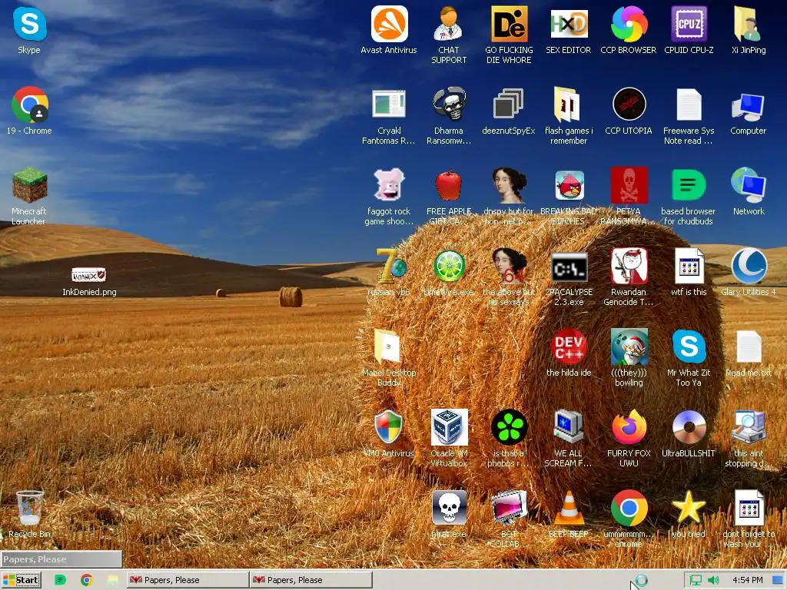Select the InkDenied.png file
787x590 pixels.
(x=88, y=275)
